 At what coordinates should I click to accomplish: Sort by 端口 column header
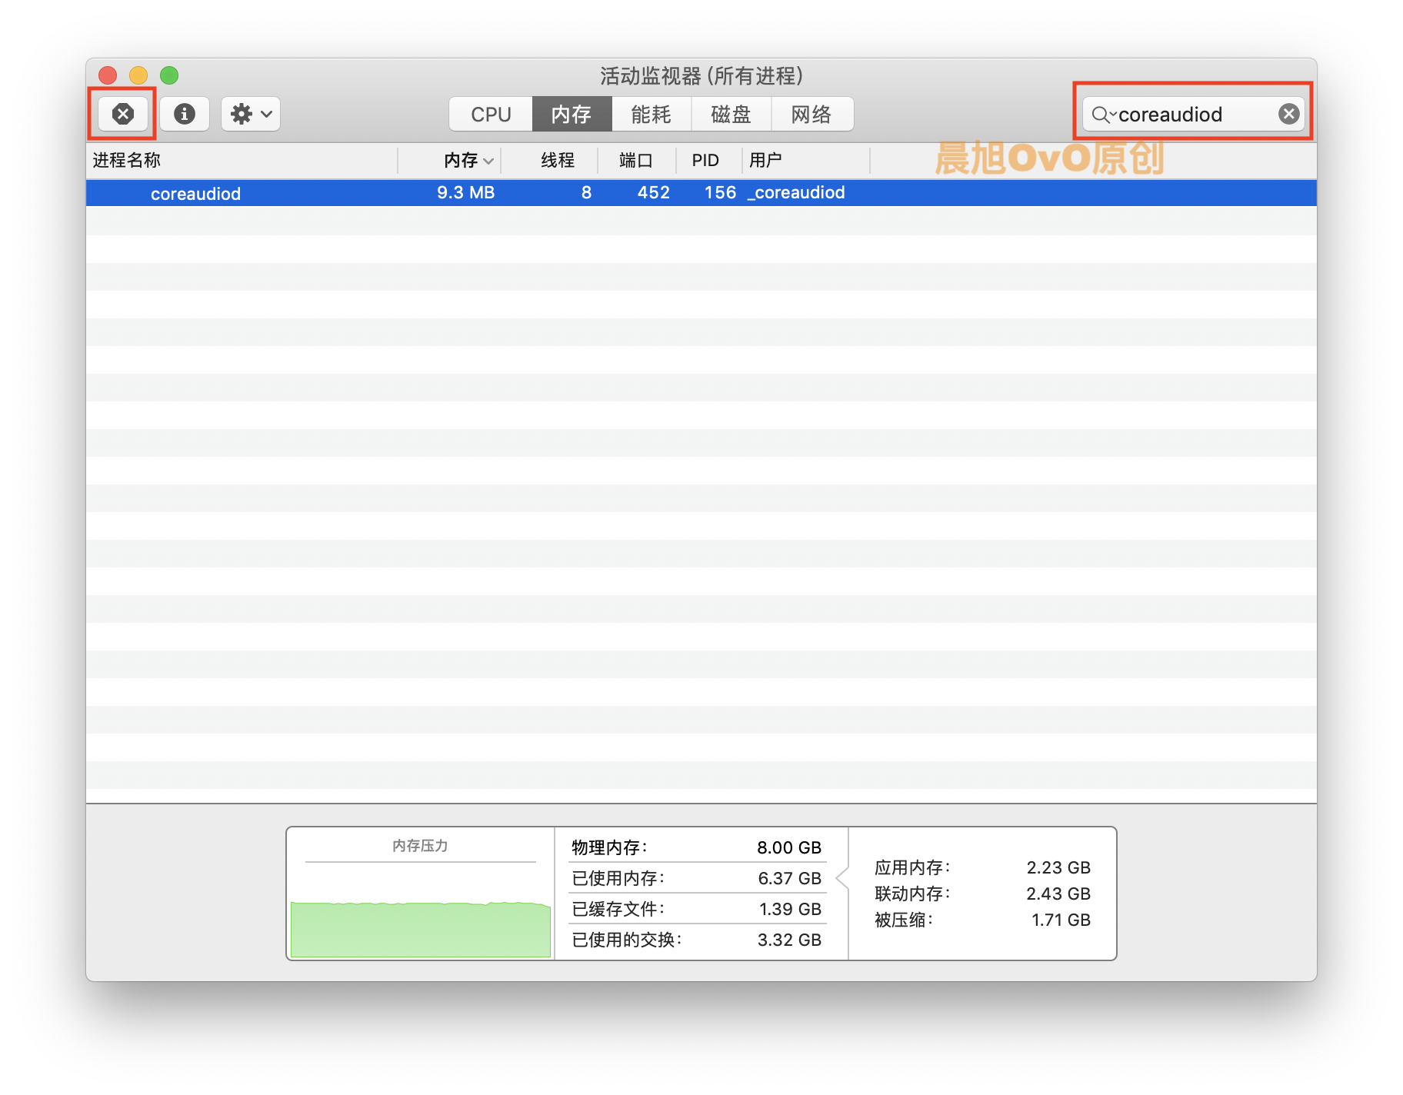638,160
